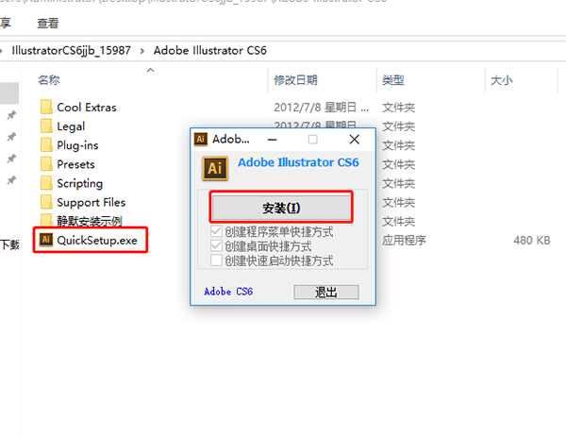This screenshot has width=566, height=436.
Task: Select the Scripting folder name
Action: point(80,183)
